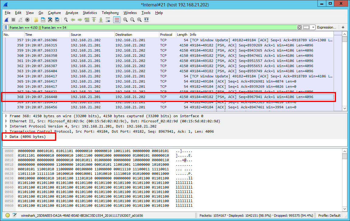Jump to the first packet
This screenshot has height=221, width=350.
[x=94, y=20]
